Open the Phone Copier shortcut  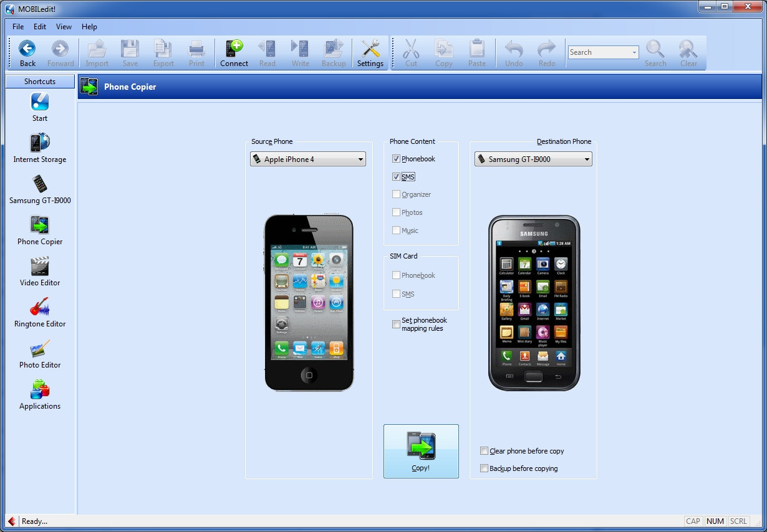[40, 230]
